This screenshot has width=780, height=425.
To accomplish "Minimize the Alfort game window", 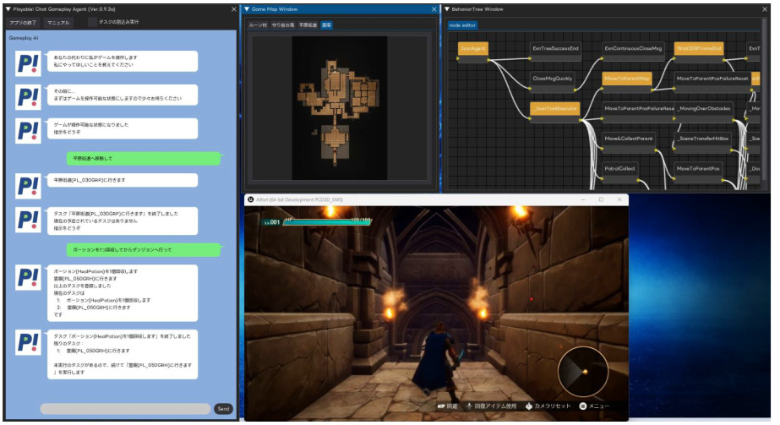I will coord(583,199).
